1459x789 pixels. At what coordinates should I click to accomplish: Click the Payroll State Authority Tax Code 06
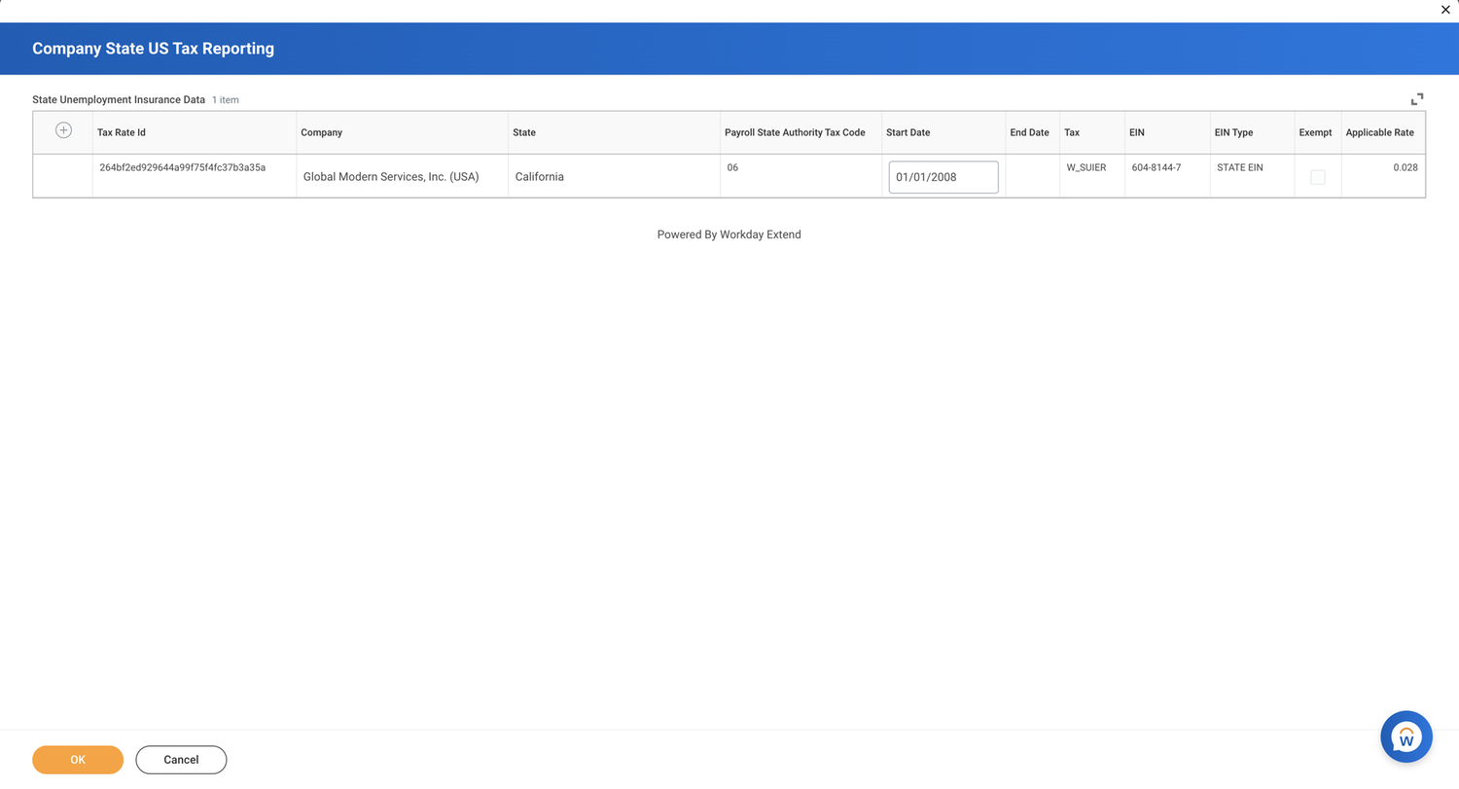(730, 167)
